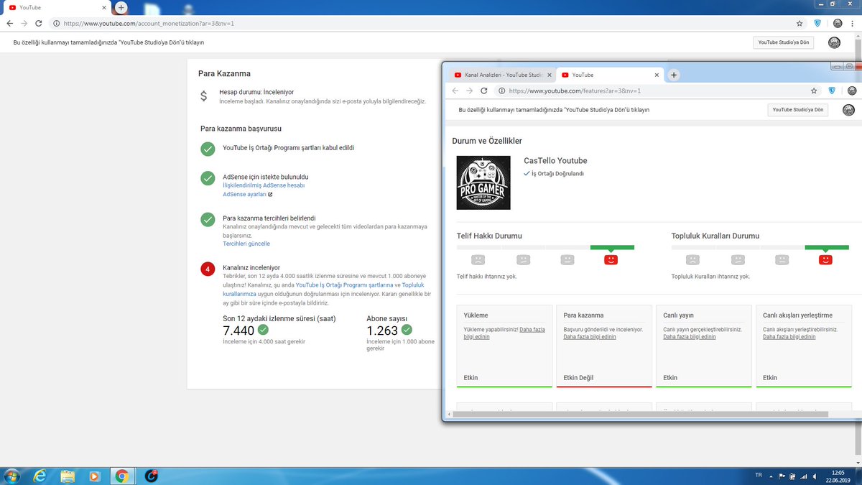Click address bar URL in front window
This screenshot has width=862, height=485.
pos(575,91)
